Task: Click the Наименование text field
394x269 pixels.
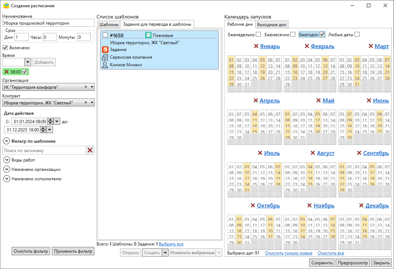Action: point(48,23)
